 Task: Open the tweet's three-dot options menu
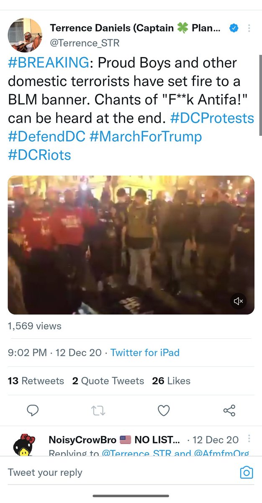click(x=249, y=29)
